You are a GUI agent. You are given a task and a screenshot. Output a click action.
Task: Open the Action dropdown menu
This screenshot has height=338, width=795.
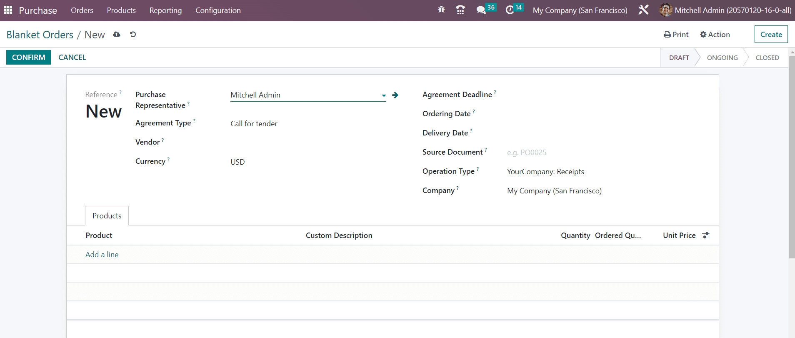715,35
